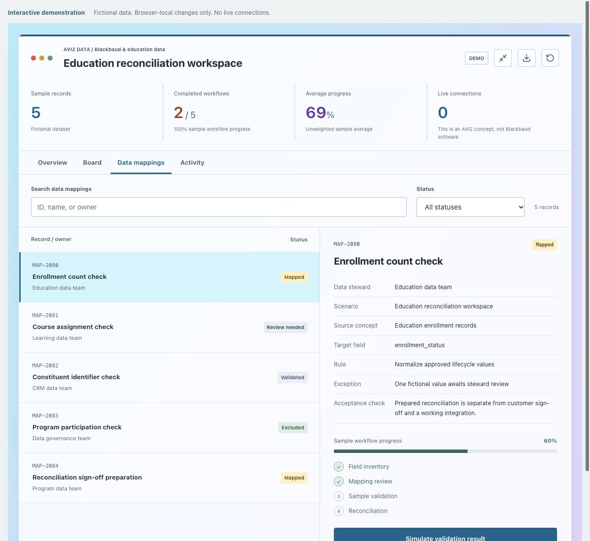
Task: Select the MAP-2080 Enrollment count check row
Action: point(170,277)
